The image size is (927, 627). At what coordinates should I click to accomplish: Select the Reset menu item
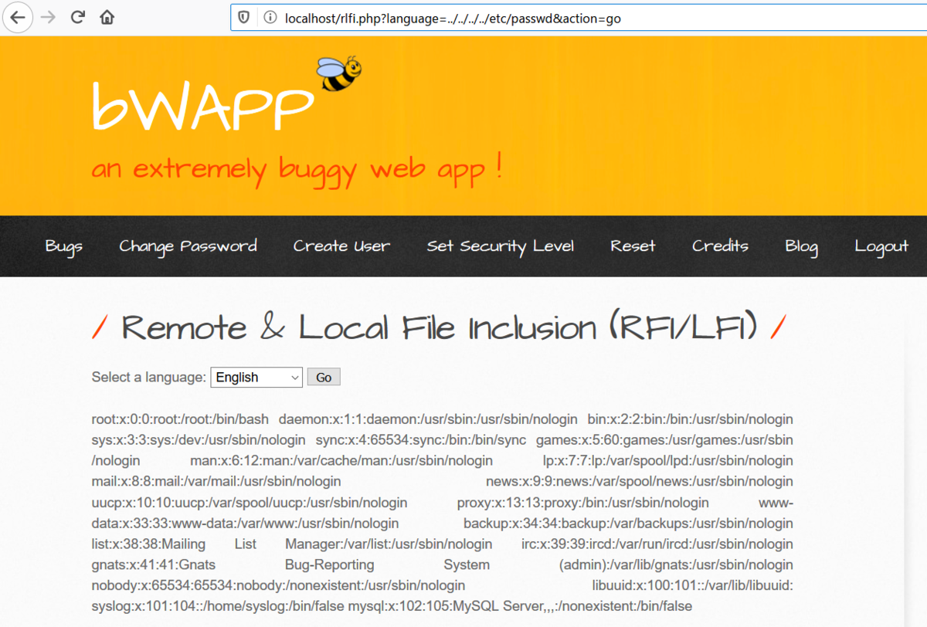633,246
